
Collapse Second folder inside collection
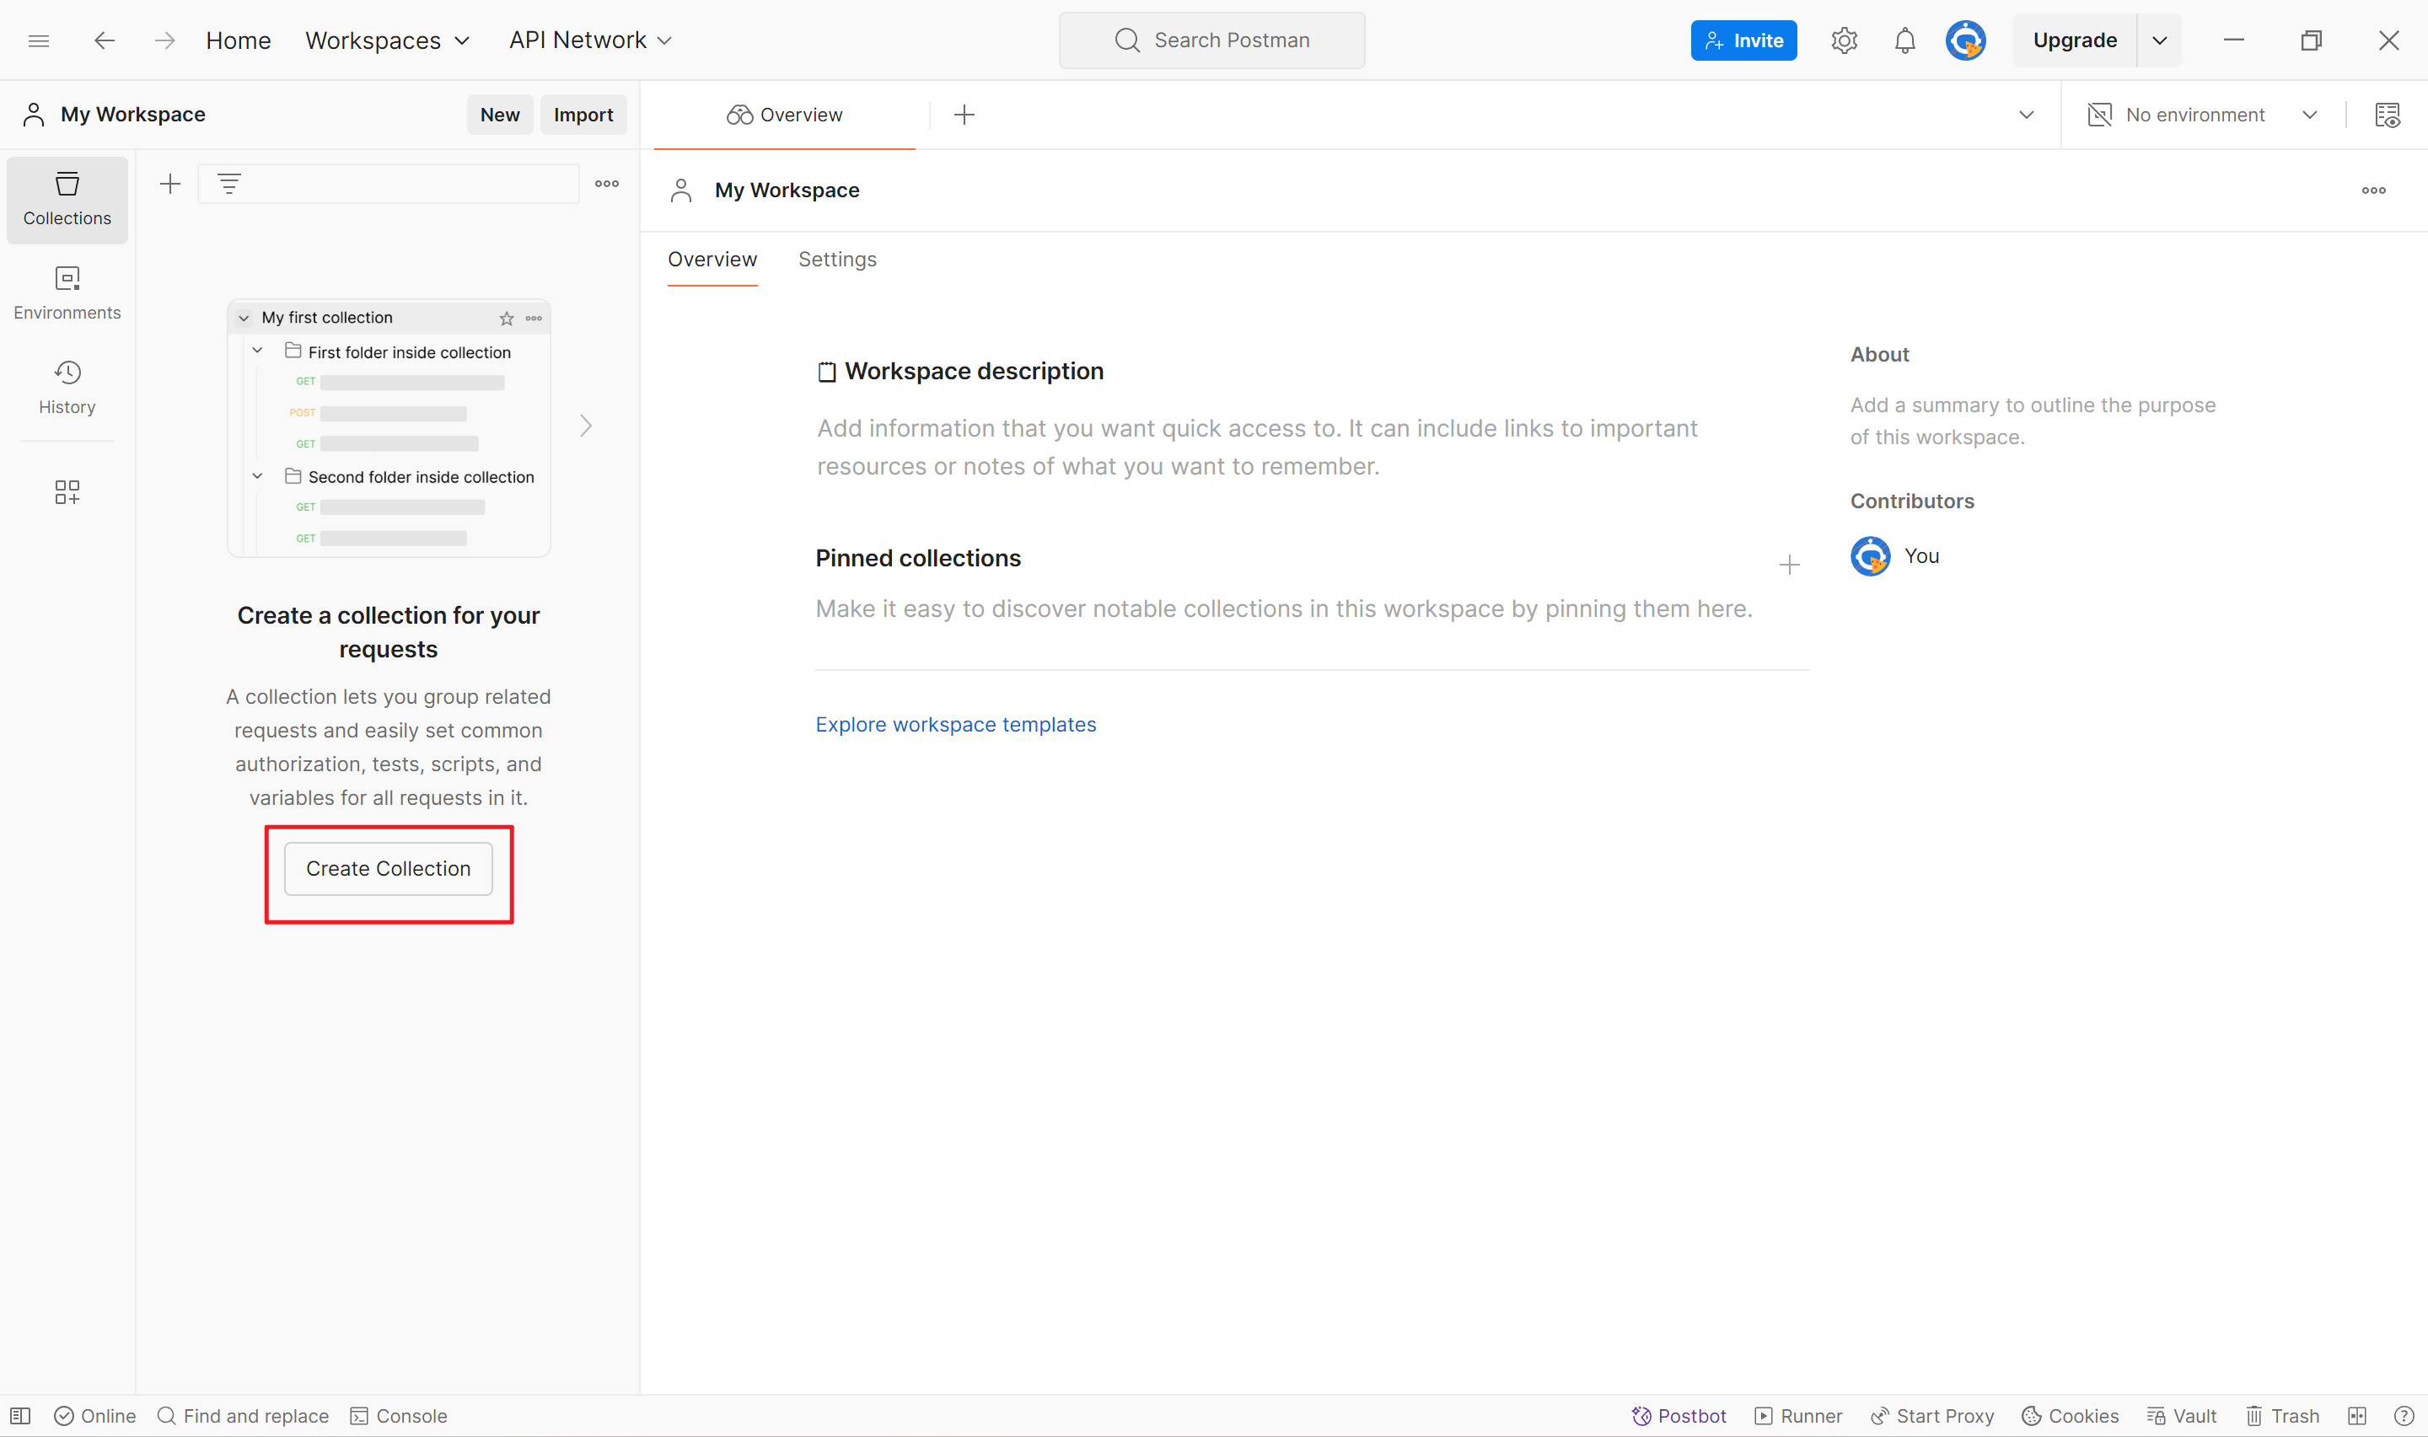[258, 476]
